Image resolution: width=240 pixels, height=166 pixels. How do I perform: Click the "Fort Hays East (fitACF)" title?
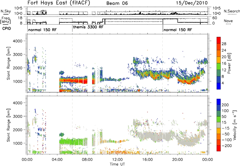(x=58, y=3)
